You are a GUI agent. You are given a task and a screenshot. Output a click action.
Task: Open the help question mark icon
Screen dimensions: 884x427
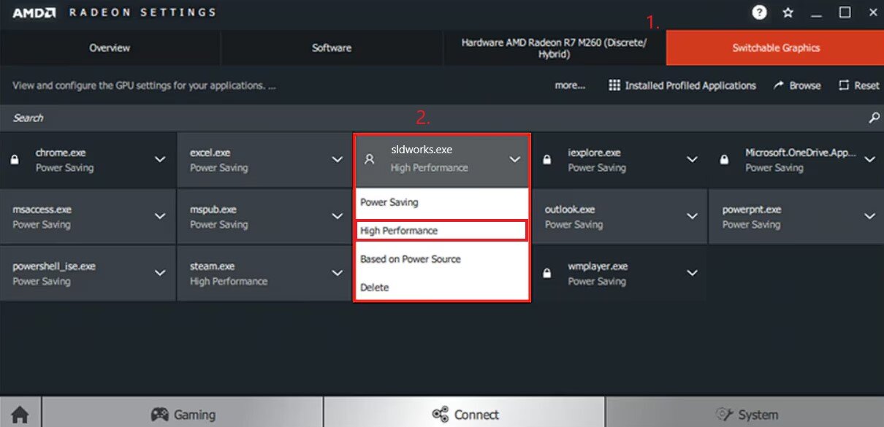click(760, 12)
